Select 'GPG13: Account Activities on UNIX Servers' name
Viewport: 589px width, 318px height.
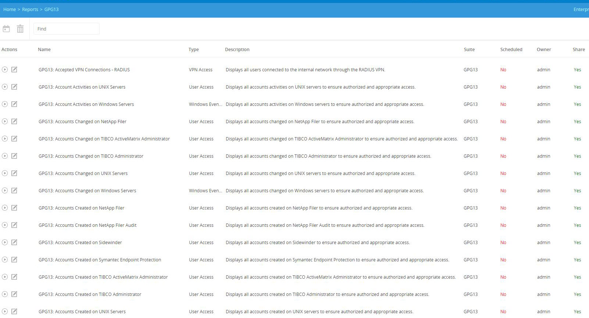[x=82, y=87]
